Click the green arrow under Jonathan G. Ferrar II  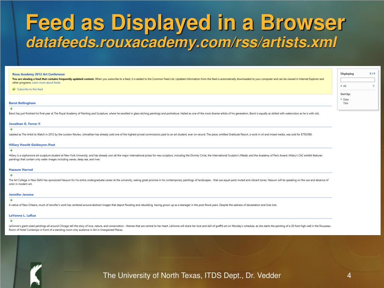(x=11, y=129)
